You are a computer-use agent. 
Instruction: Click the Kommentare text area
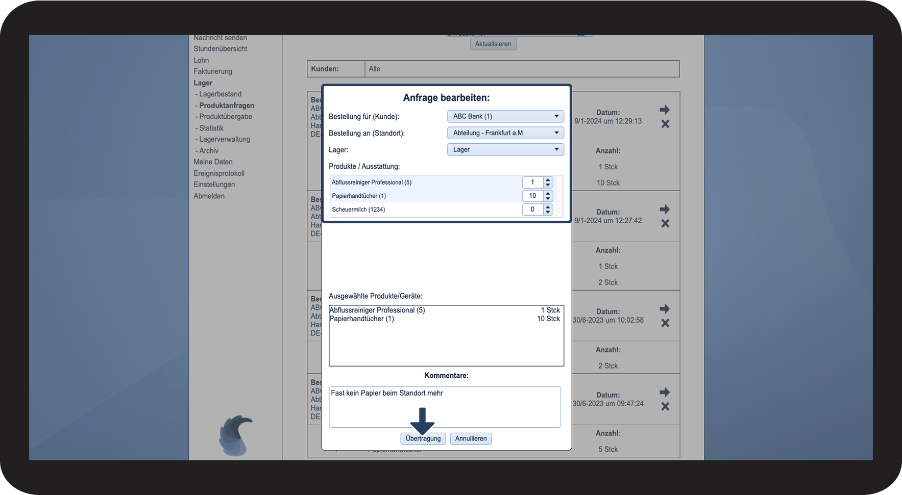445,407
